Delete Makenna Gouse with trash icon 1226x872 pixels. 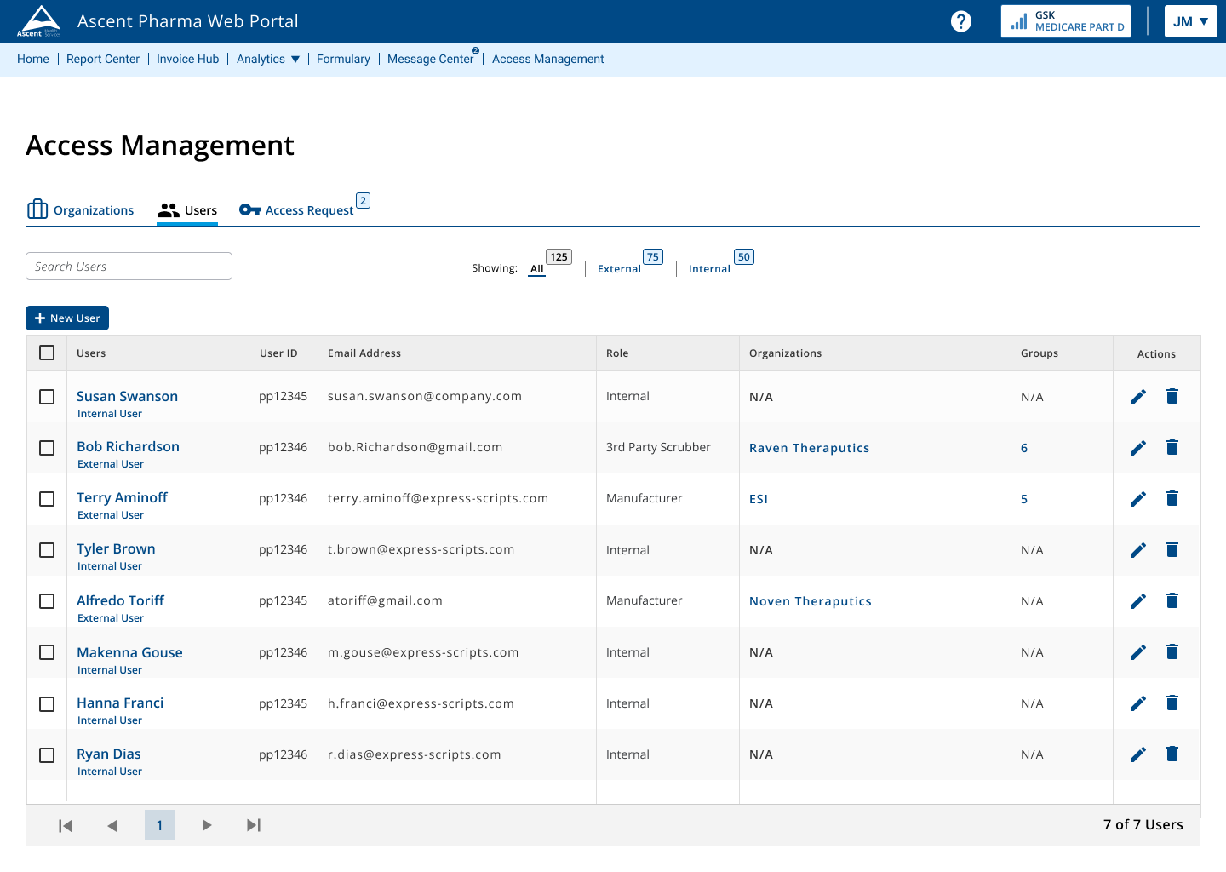1172,651
